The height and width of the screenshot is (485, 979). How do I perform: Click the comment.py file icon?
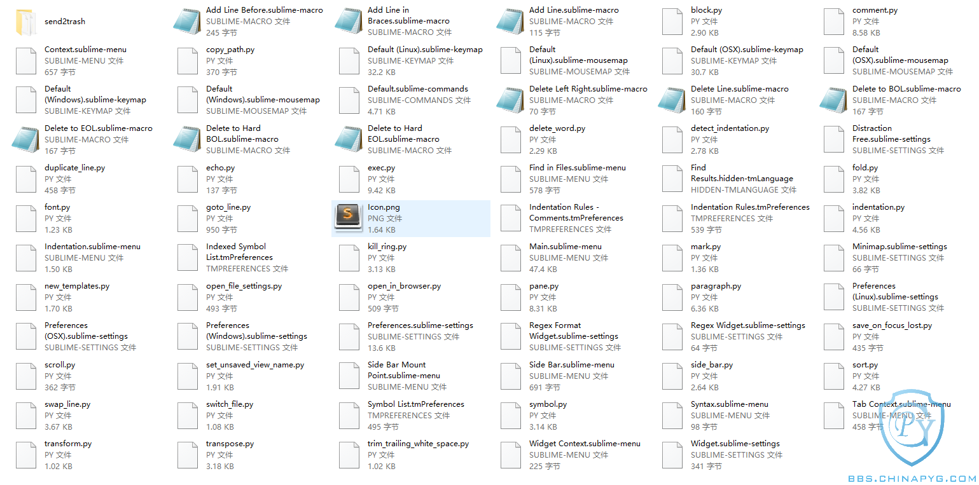(834, 22)
